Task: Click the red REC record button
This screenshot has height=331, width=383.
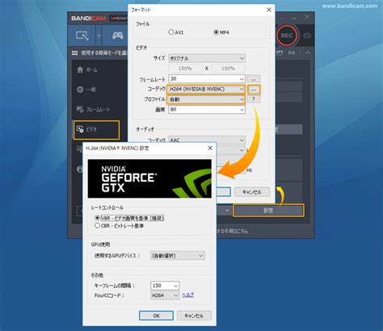Action: click(x=287, y=36)
